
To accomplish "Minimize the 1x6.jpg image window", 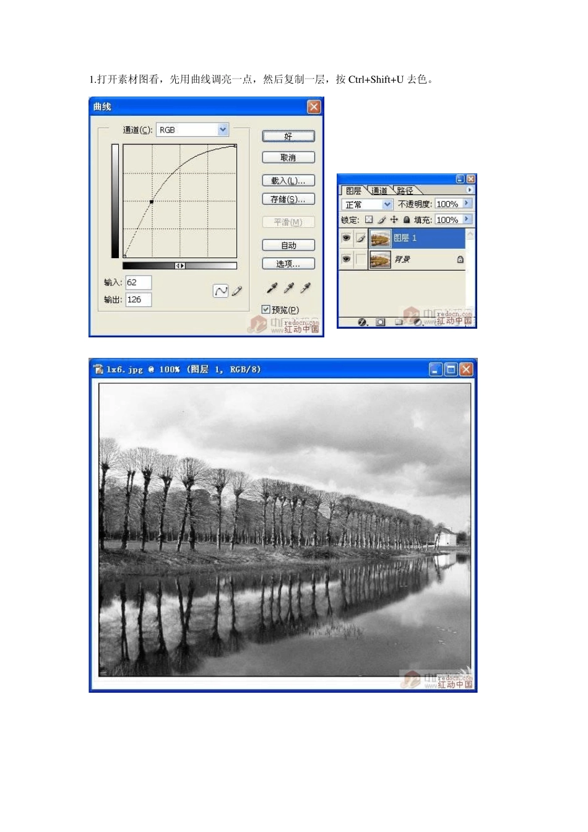I will click(436, 370).
